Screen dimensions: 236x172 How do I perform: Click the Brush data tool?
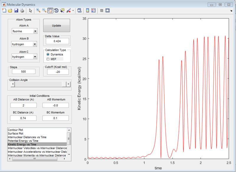pyautogui.click(x=68, y=11)
